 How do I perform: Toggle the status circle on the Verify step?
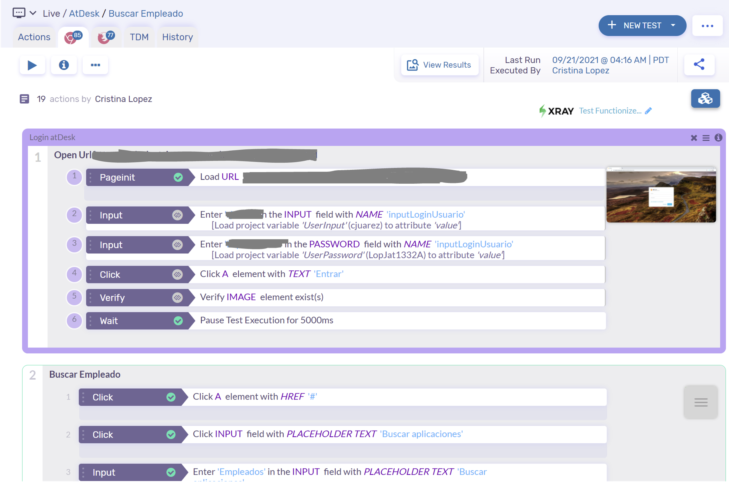[x=177, y=298]
